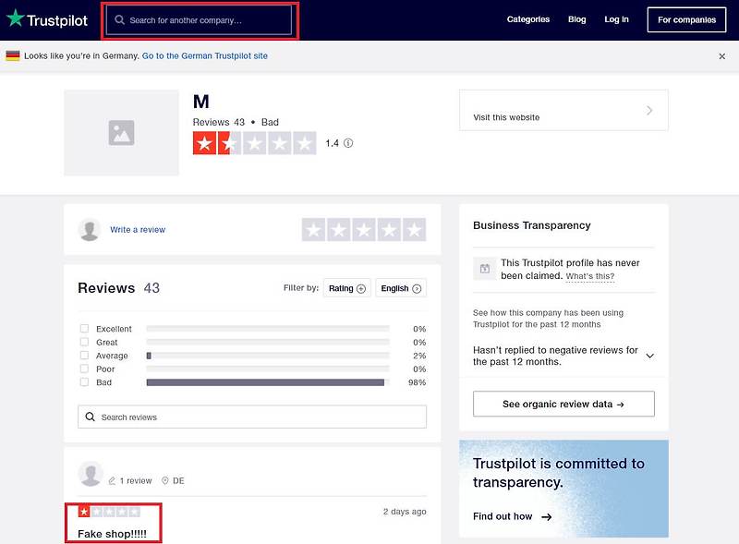
Task: Click the arrow next to Find out how
Action: coord(546,517)
